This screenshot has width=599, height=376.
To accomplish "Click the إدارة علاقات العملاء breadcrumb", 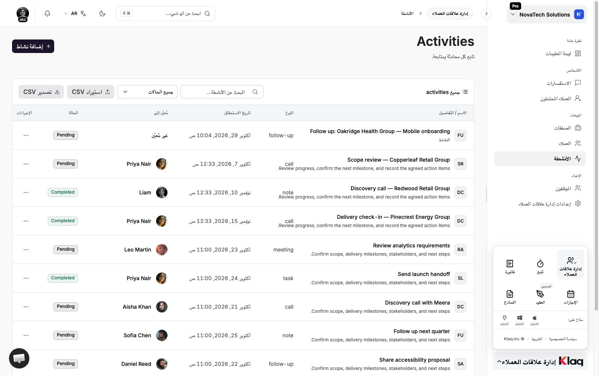I will (450, 14).
